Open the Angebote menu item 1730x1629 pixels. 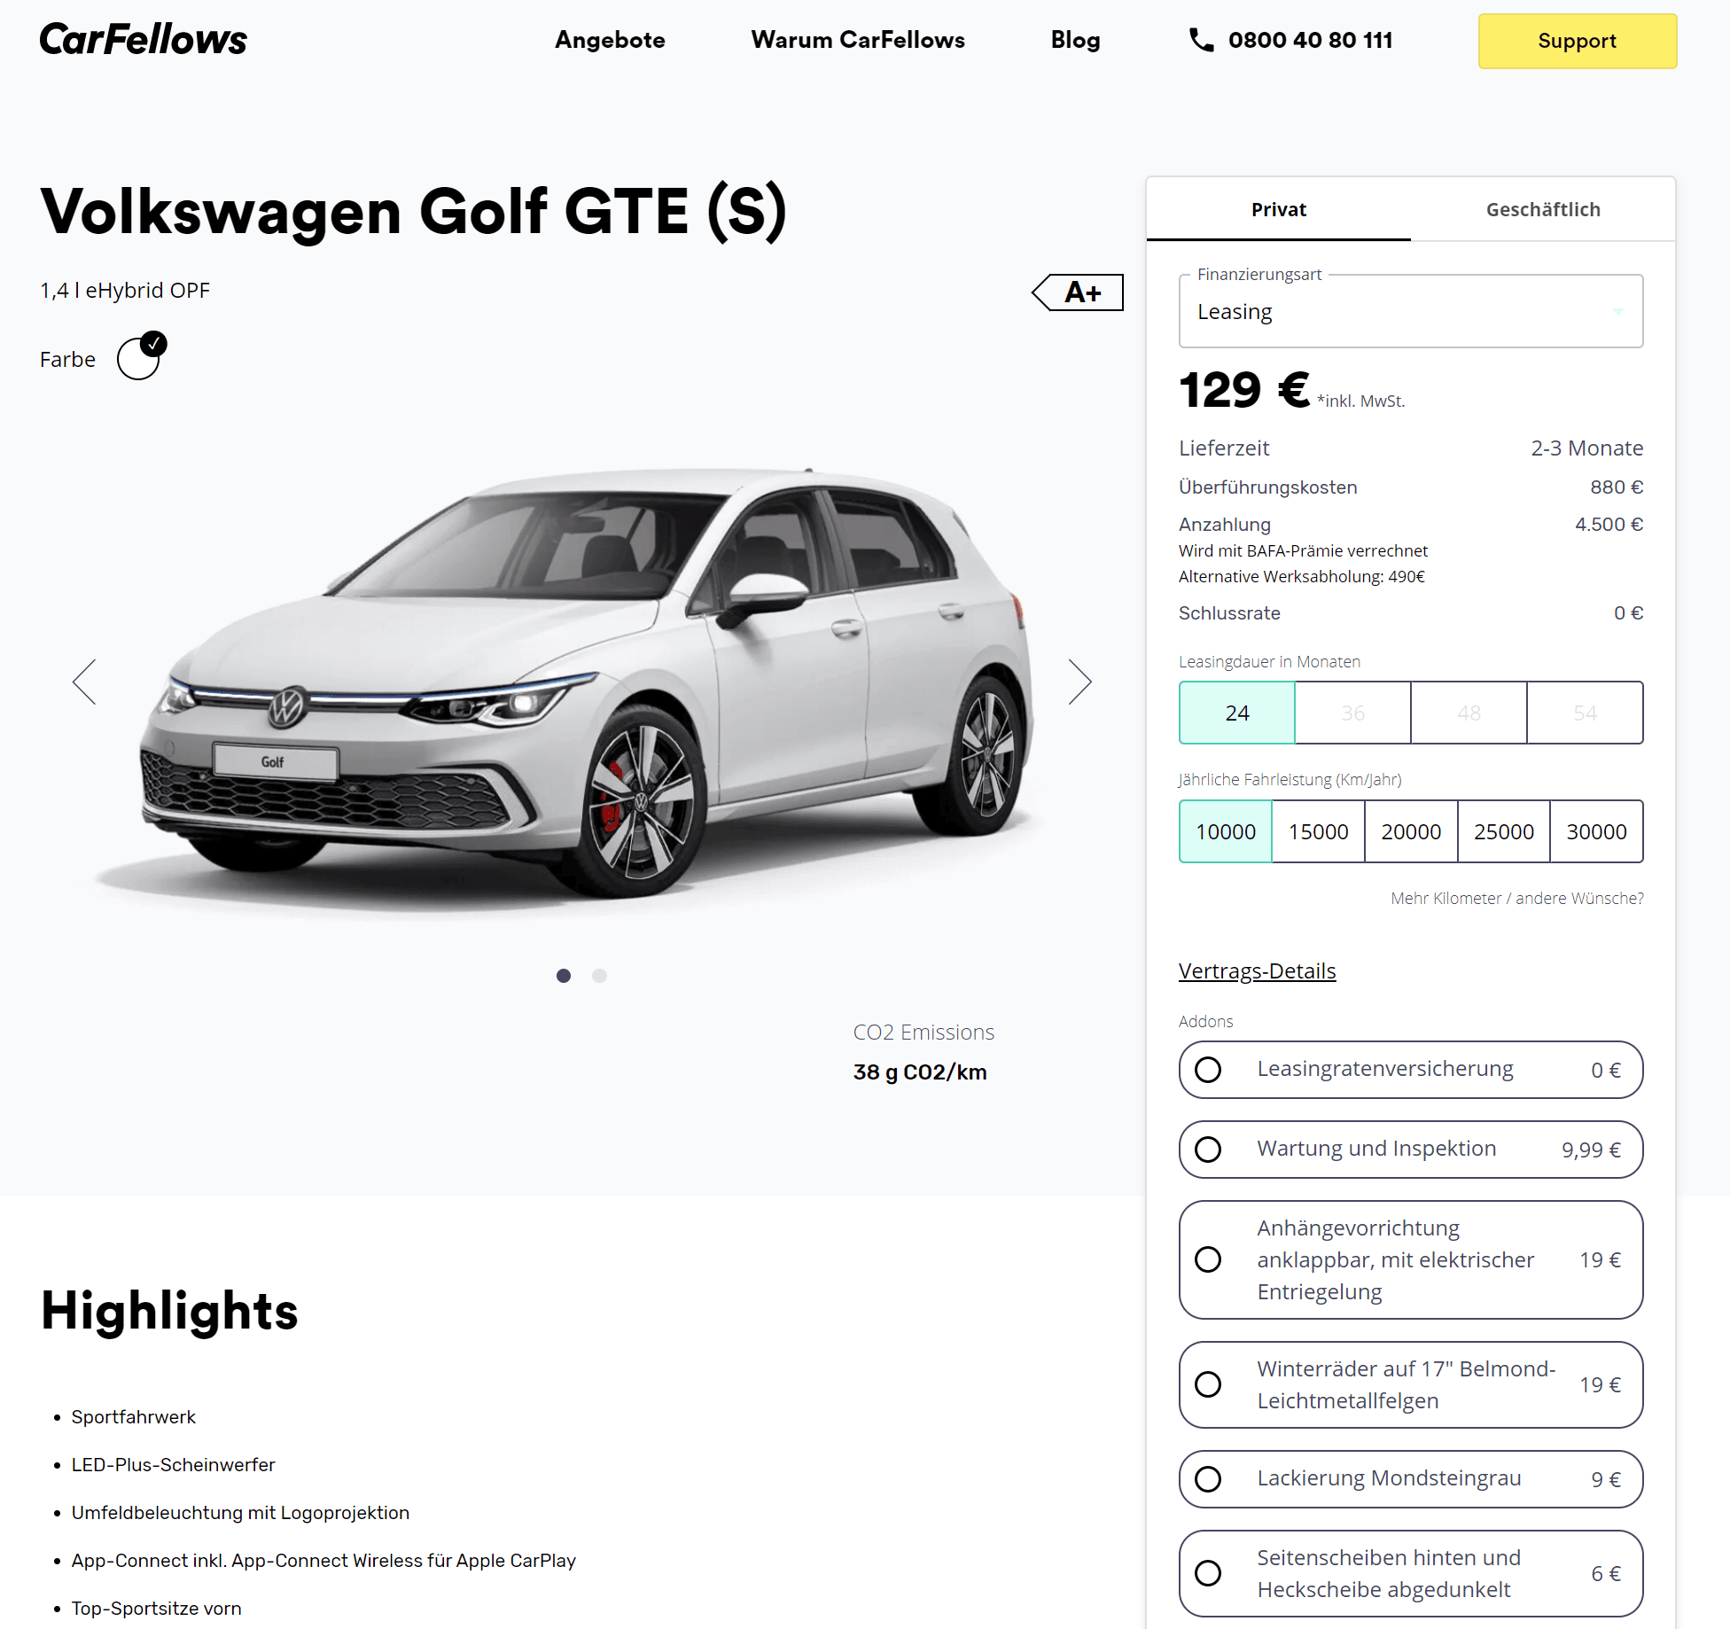click(610, 40)
